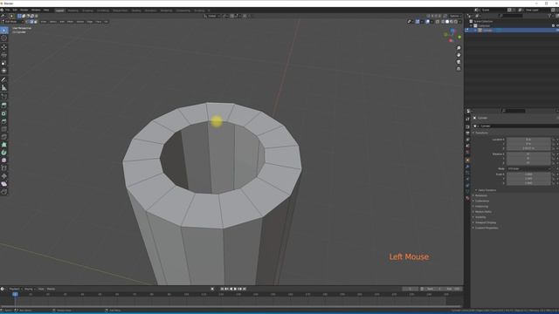The height and width of the screenshot is (314, 559).
Task: Select the Transform tool
Action: (3, 71)
